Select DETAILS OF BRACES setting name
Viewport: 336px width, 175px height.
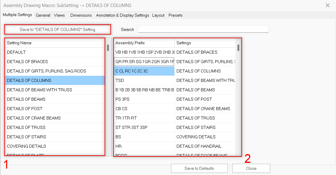click(27, 62)
